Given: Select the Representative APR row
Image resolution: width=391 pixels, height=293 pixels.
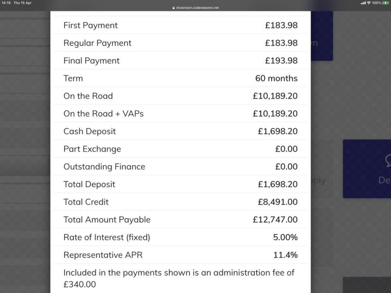Looking at the screenshot, I should pos(180,255).
